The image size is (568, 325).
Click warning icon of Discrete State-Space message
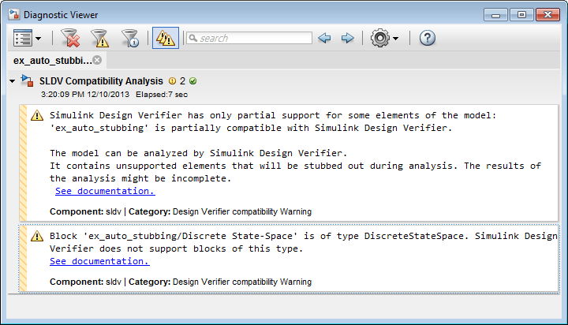tap(37, 236)
